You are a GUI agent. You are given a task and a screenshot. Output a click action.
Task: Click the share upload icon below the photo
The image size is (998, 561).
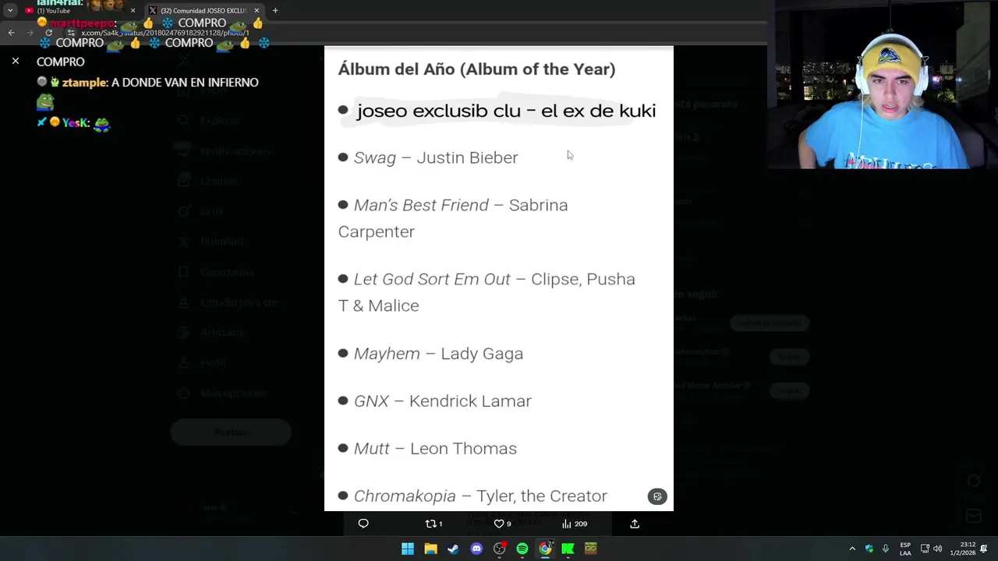tap(635, 524)
